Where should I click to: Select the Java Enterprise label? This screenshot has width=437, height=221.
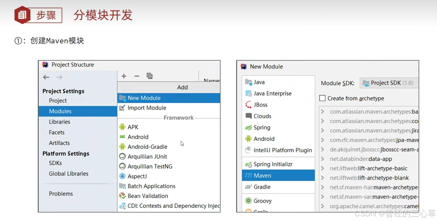click(273, 93)
